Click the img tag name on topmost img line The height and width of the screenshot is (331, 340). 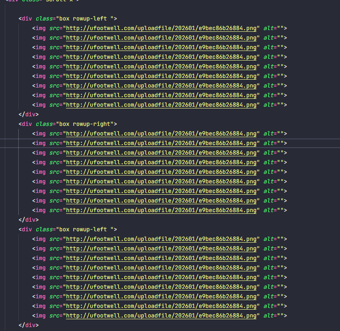[40, 28]
